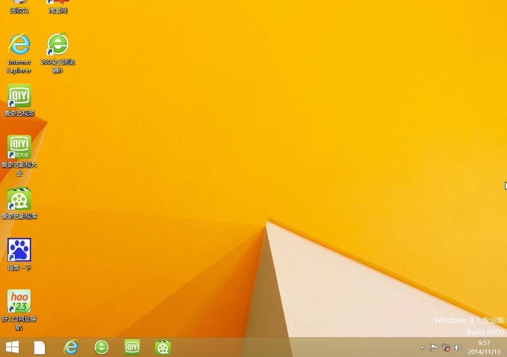Image resolution: width=507 pixels, height=357 pixels.
Task: Open File Explorer from the taskbar
Action: pyautogui.click(x=40, y=348)
